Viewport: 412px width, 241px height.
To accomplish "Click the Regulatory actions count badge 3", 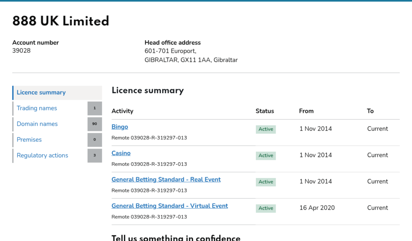I will click(x=95, y=155).
